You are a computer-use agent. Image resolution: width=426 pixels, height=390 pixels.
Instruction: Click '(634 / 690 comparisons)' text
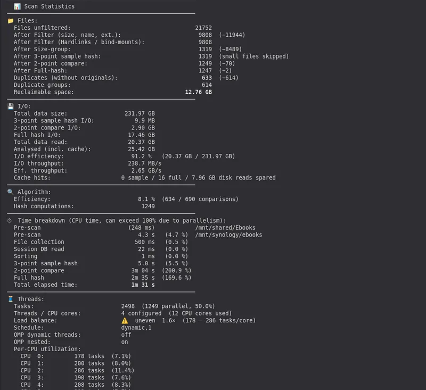[x=200, y=199]
